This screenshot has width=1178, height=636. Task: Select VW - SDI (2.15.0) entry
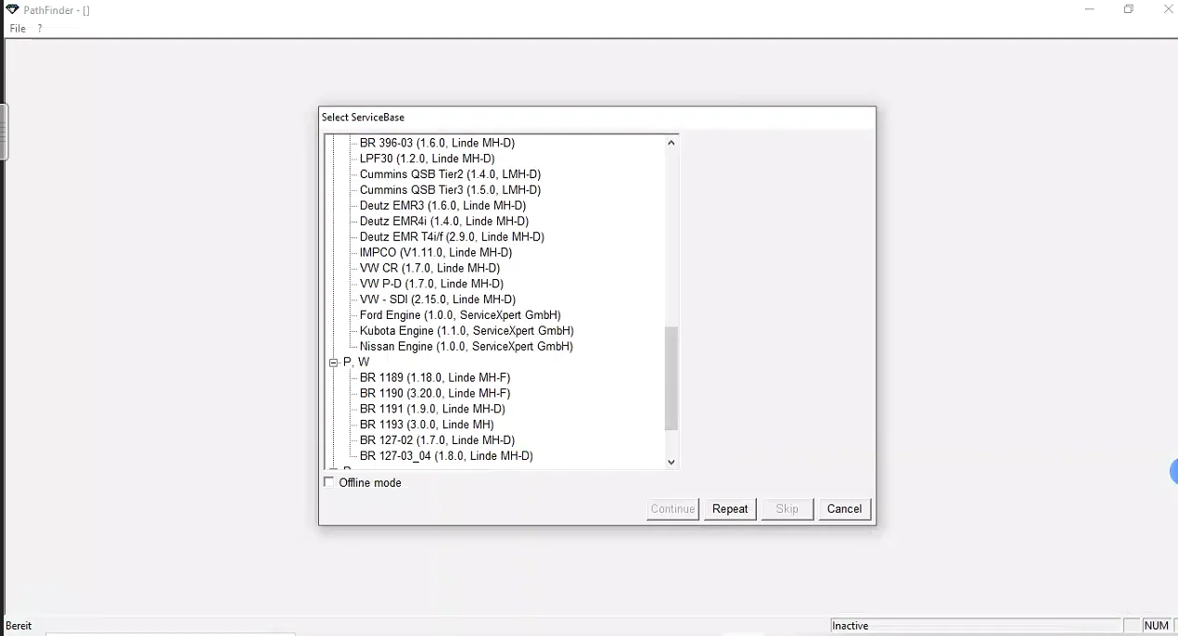[x=438, y=299]
